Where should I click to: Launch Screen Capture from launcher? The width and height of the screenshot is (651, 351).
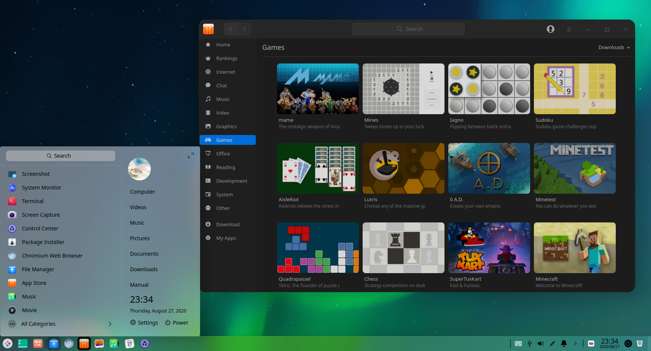pyautogui.click(x=61, y=215)
